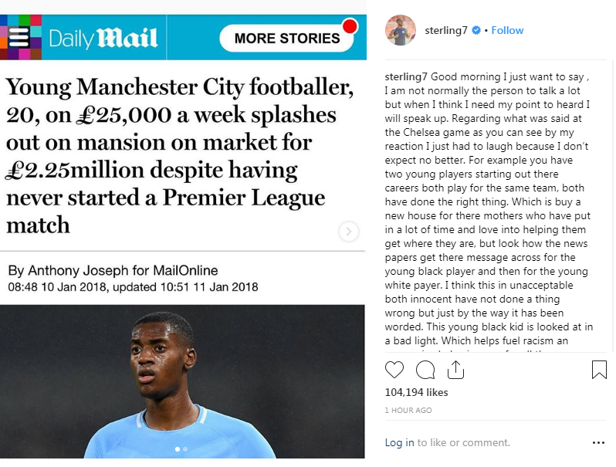This screenshot has height=467, width=616.
Task: Click the sterling7 username in the caption
Action: (406, 76)
